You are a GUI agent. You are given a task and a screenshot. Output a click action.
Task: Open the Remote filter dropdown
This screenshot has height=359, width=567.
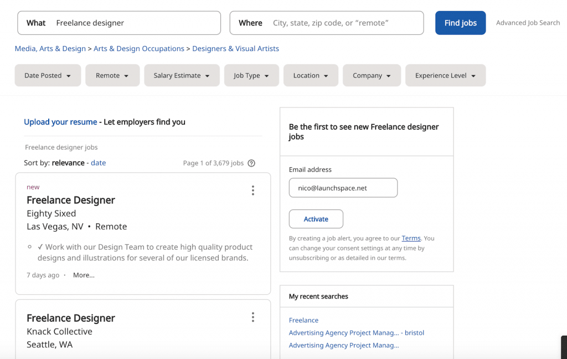(112, 75)
